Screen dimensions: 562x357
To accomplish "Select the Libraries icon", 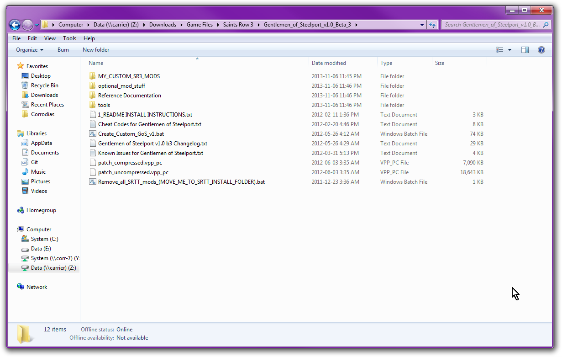I will (x=21, y=133).
